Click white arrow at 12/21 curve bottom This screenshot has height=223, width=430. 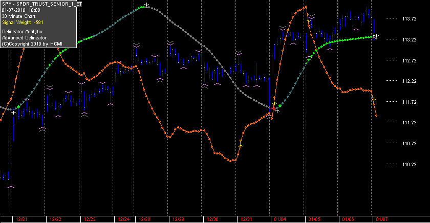(13, 113)
